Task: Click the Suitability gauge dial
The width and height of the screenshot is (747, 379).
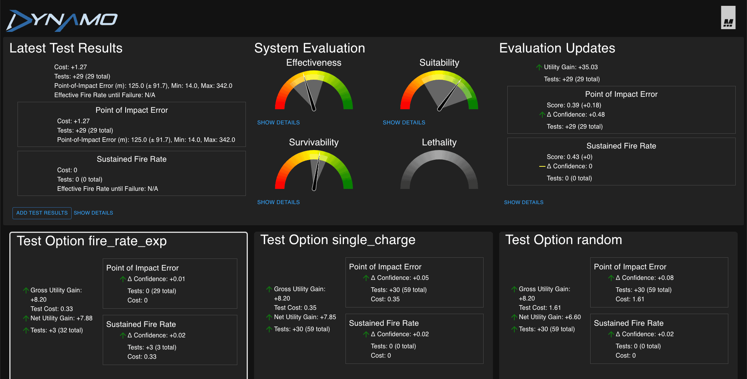Action: pos(439,91)
